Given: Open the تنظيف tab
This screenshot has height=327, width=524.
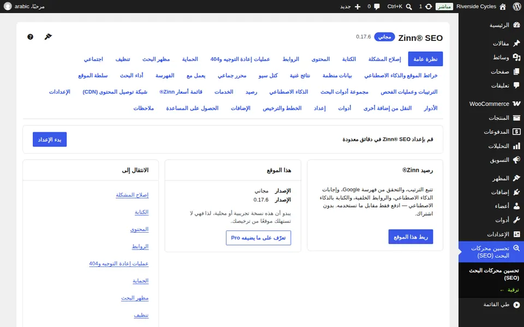Looking at the screenshot, I should [x=123, y=59].
